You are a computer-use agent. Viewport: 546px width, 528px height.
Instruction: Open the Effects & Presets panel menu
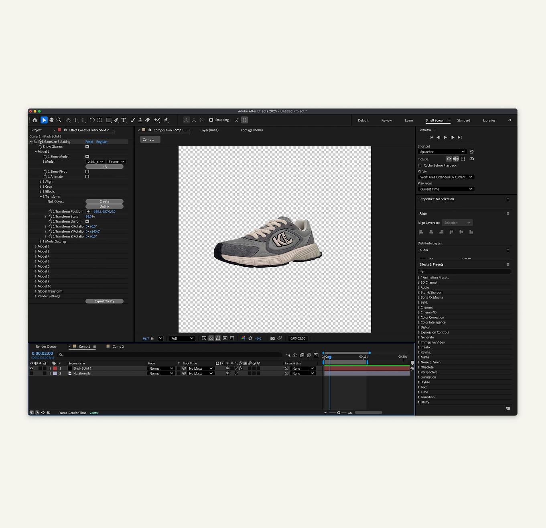[508, 264]
